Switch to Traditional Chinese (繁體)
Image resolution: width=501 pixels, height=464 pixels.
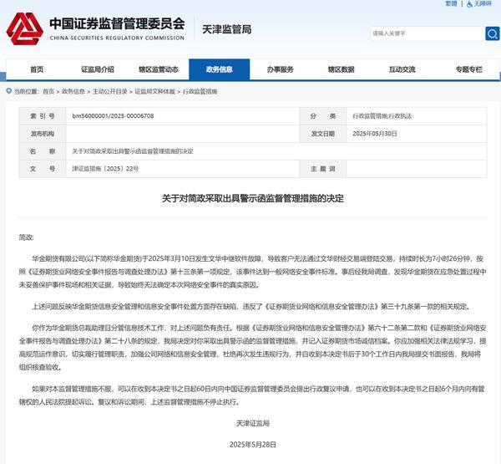click(x=452, y=4)
